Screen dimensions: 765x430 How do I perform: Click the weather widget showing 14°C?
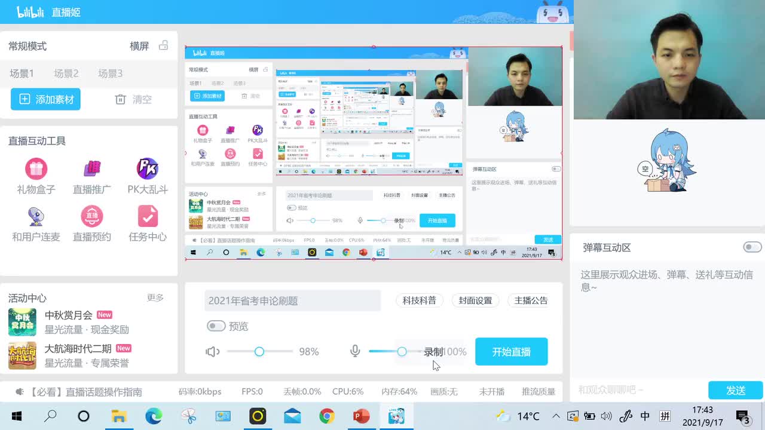tap(518, 416)
